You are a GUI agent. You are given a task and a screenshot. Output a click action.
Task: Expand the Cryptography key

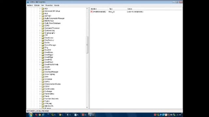click(40, 33)
